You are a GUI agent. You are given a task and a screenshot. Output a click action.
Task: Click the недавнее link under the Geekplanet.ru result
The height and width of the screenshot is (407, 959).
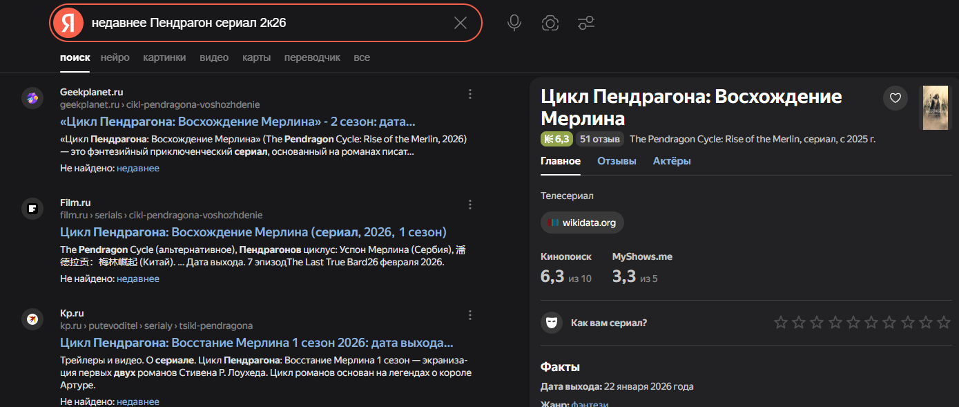138,168
